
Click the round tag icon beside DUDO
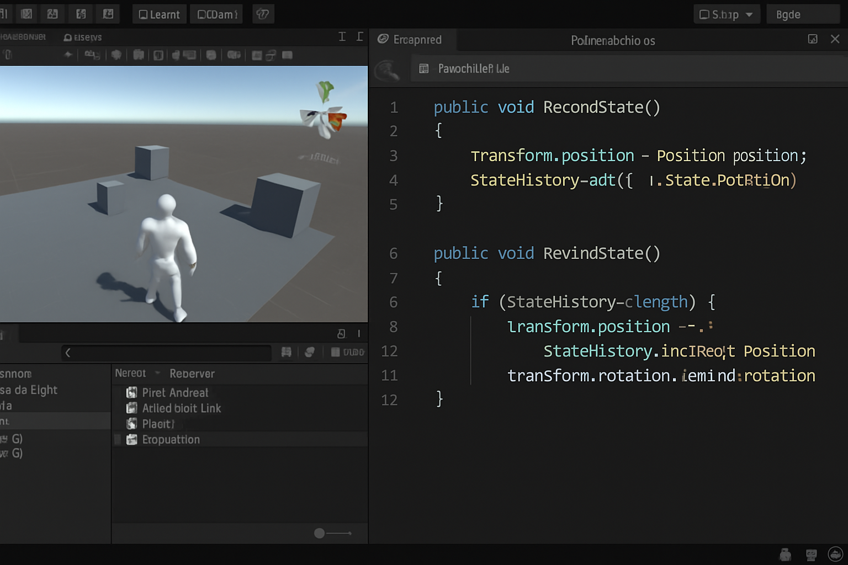pyautogui.click(x=310, y=353)
